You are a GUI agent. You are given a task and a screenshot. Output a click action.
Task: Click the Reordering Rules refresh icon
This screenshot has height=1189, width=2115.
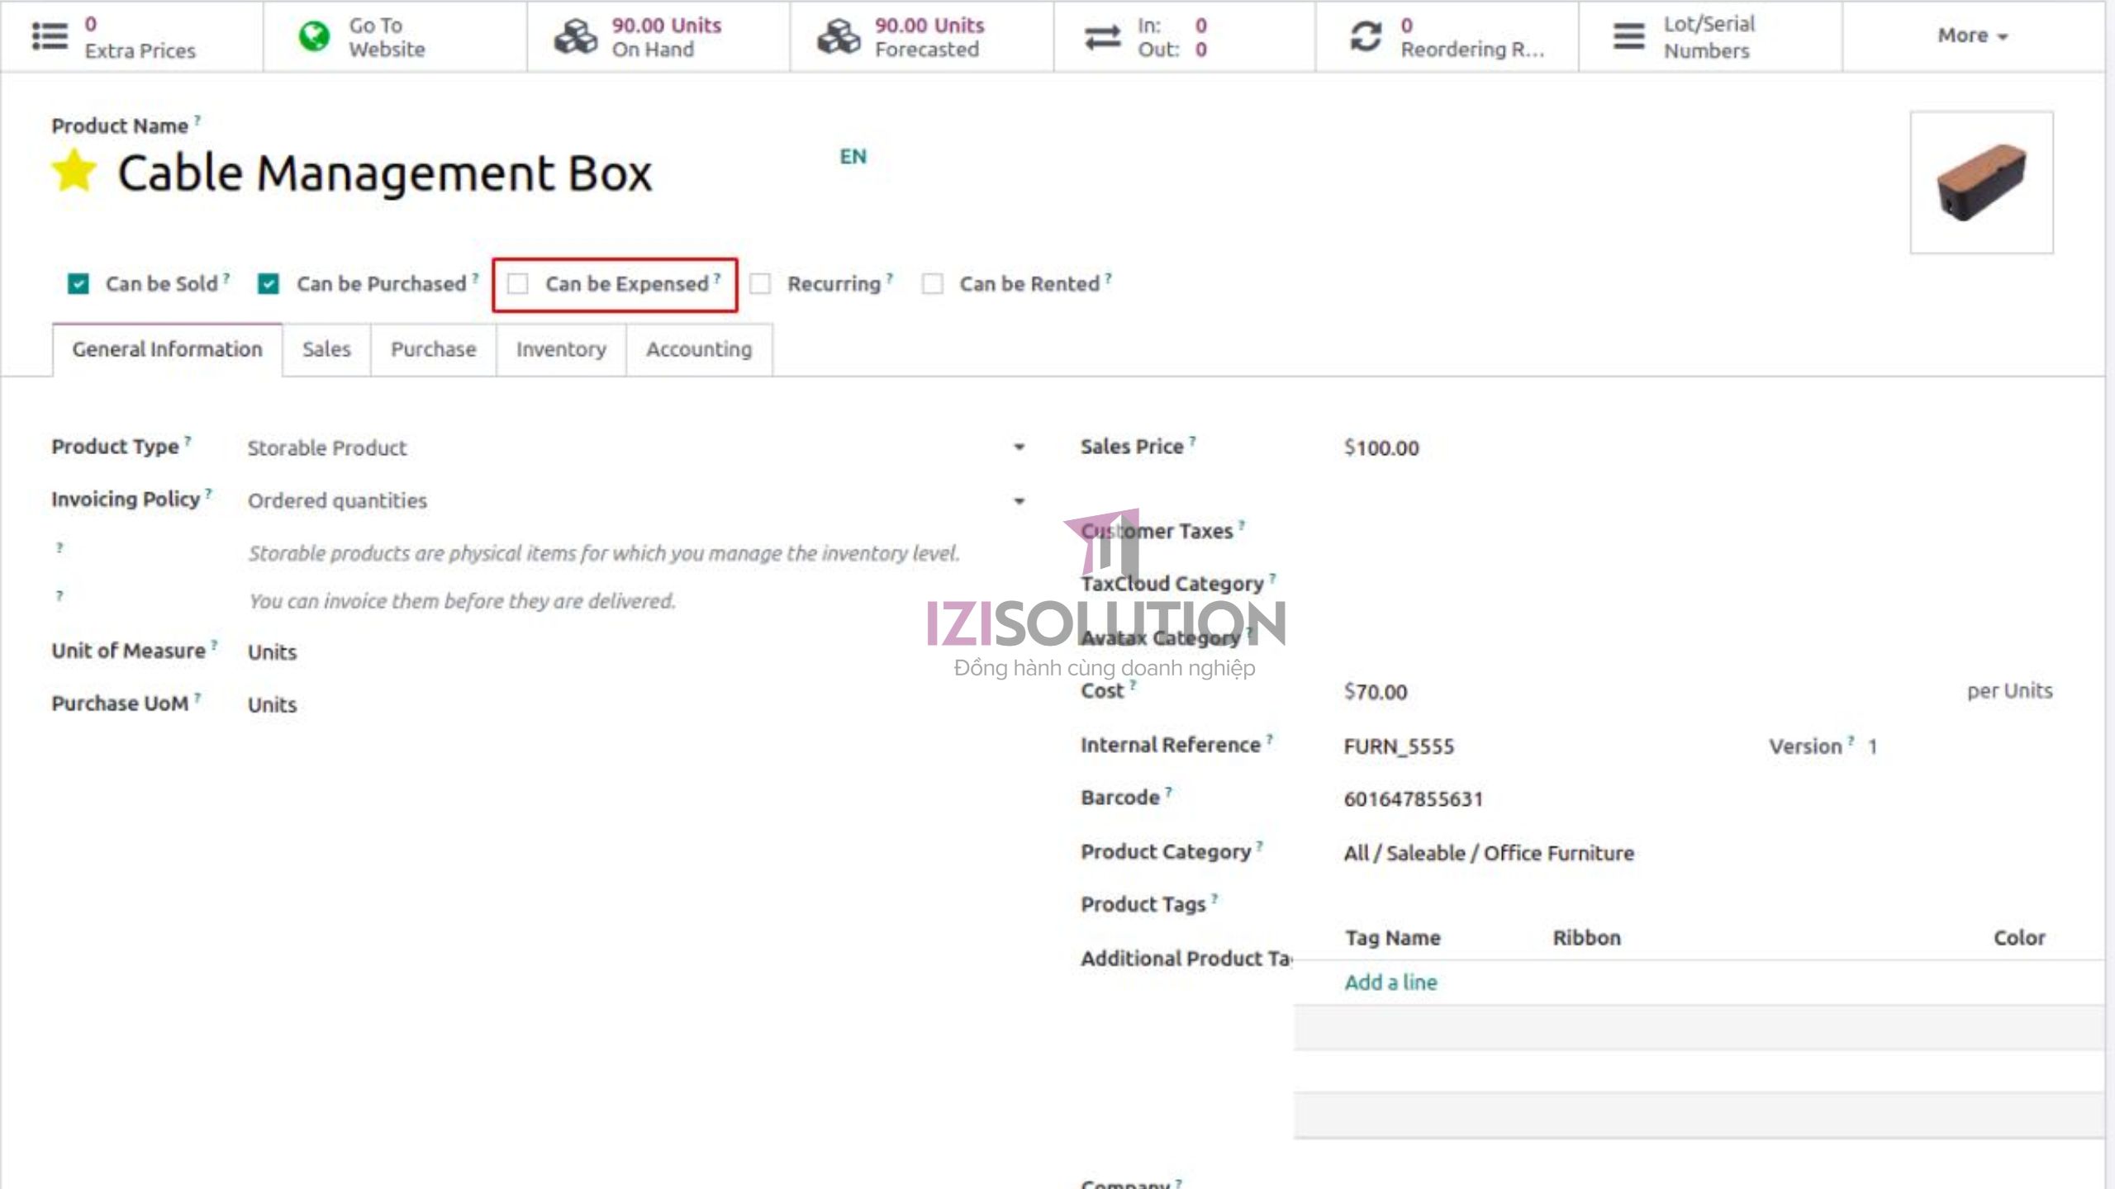pyautogui.click(x=1366, y=36)
